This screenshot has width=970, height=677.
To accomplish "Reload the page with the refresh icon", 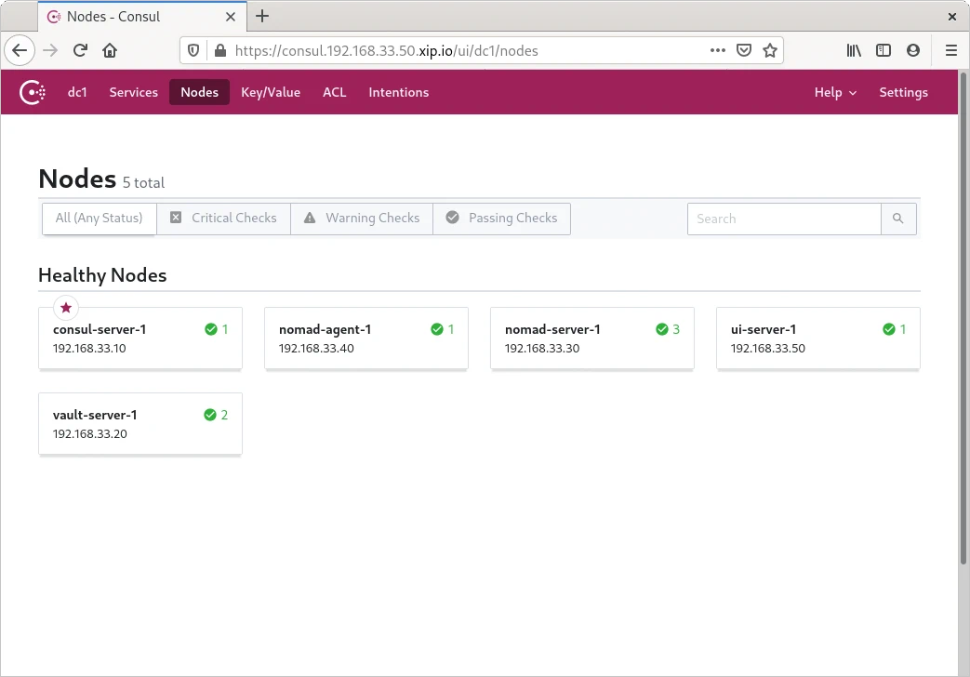I will [80, 50].
